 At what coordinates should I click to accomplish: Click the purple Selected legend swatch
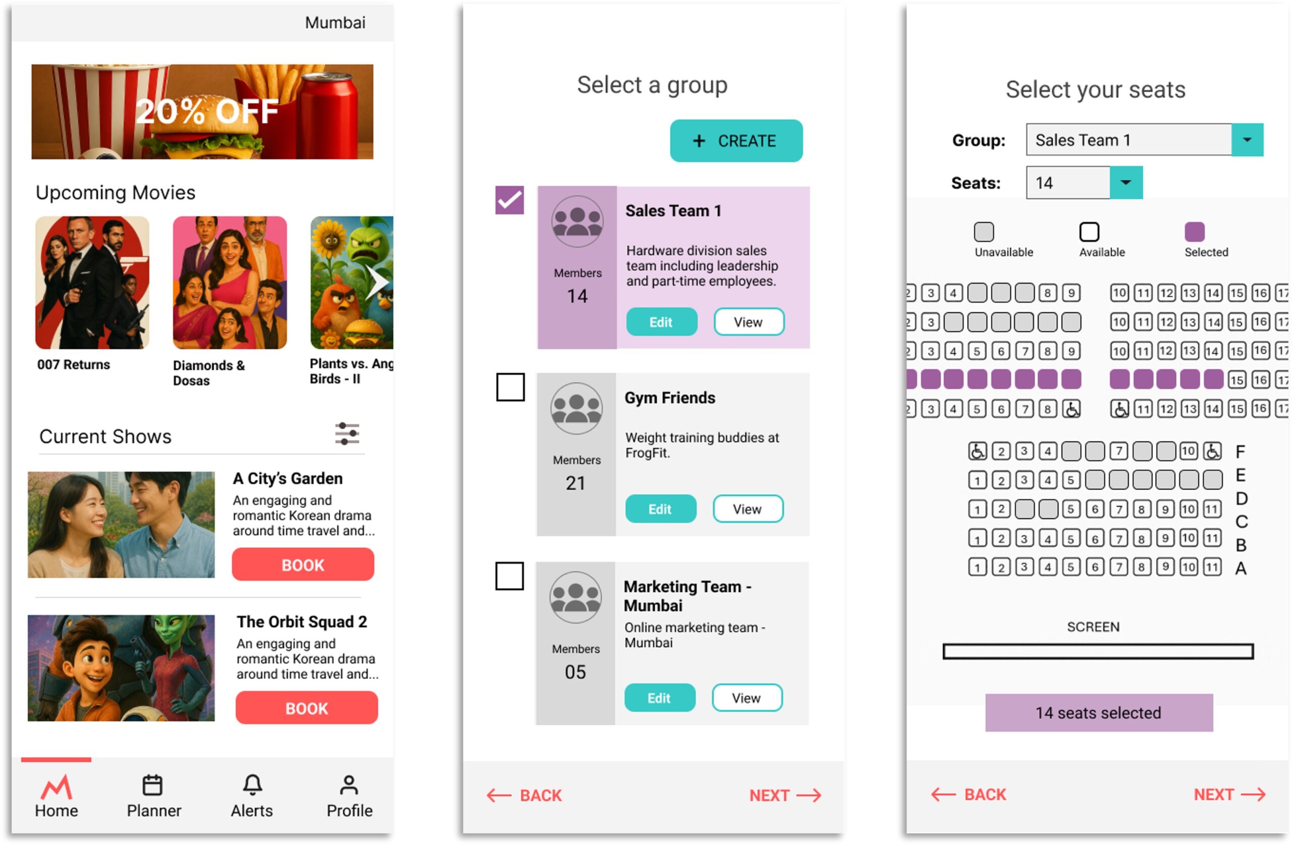[x=1194, y=232]
